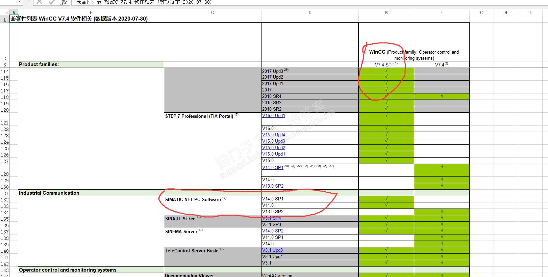Select row 143 header

click(x=5, y=270)
